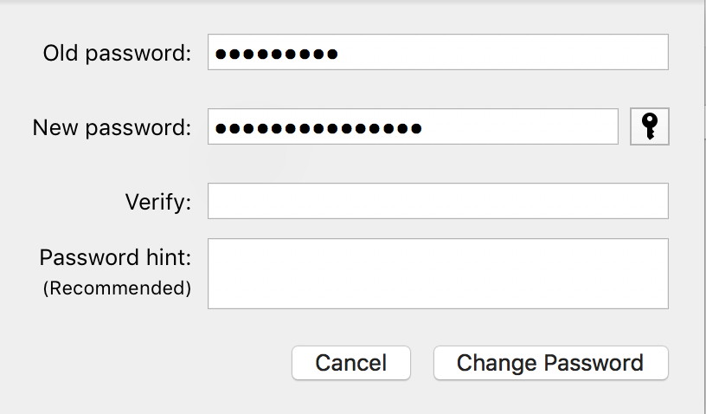706x414 pixels.
Task: Click the Old password input field
Action: pyautogui.click(x=438, y=53)
